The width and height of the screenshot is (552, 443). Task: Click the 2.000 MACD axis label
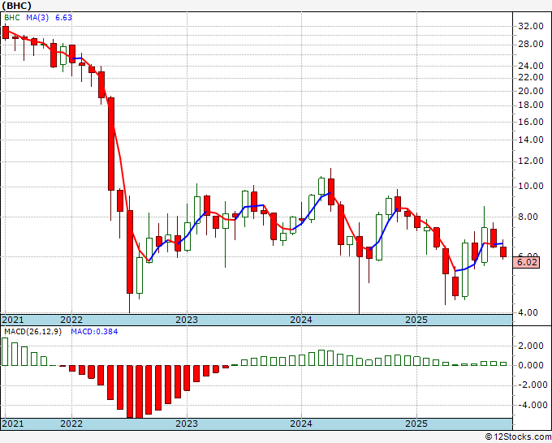(531, 346)
